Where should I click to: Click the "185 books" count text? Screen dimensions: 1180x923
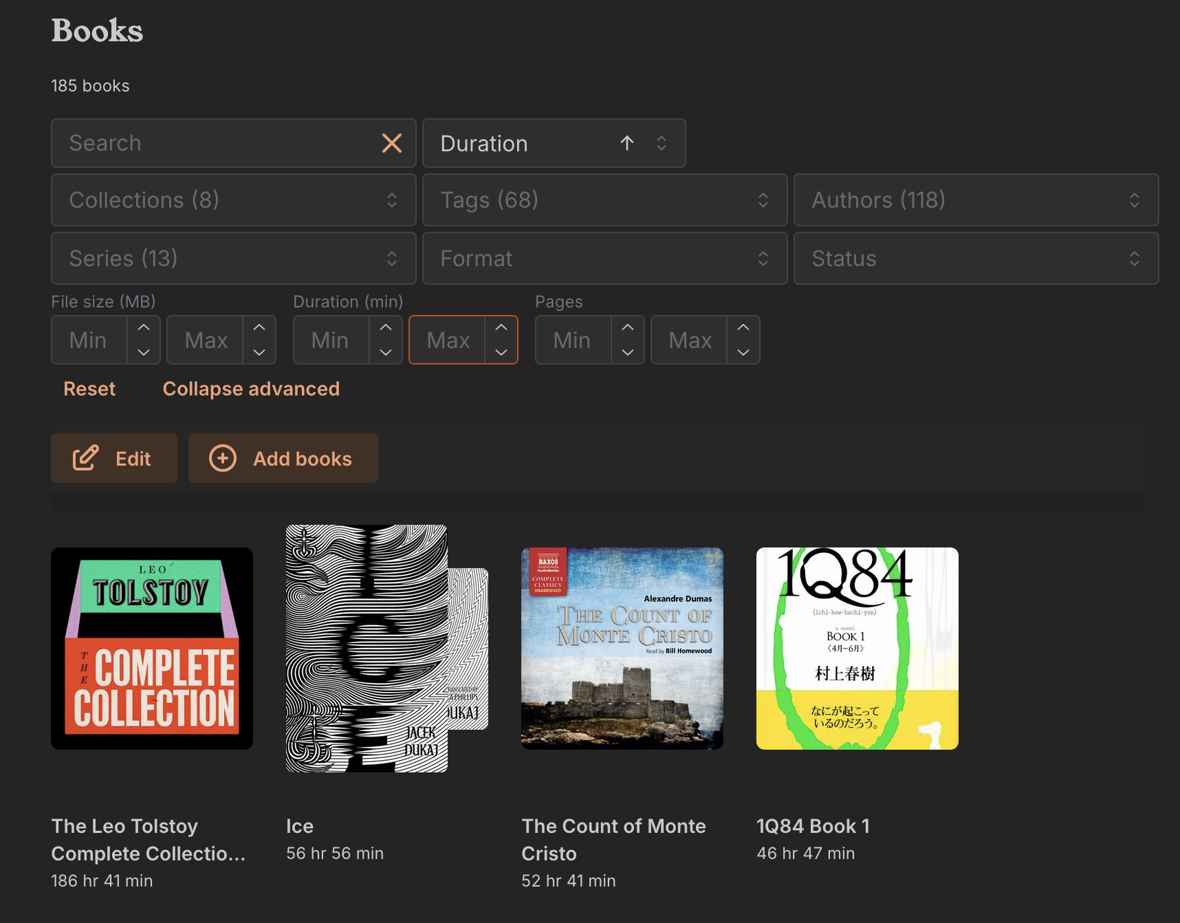(90, 86)
